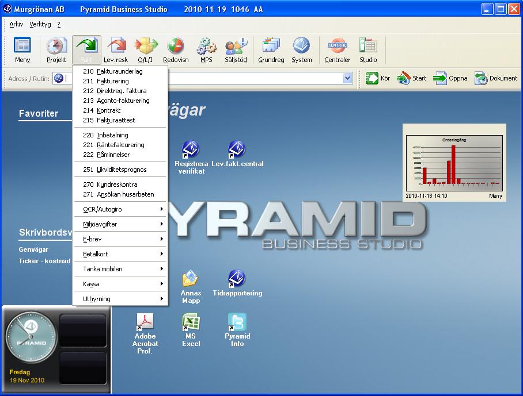
Task: Choose 215 Fakturaattest from menu
Action: [120, 120]
